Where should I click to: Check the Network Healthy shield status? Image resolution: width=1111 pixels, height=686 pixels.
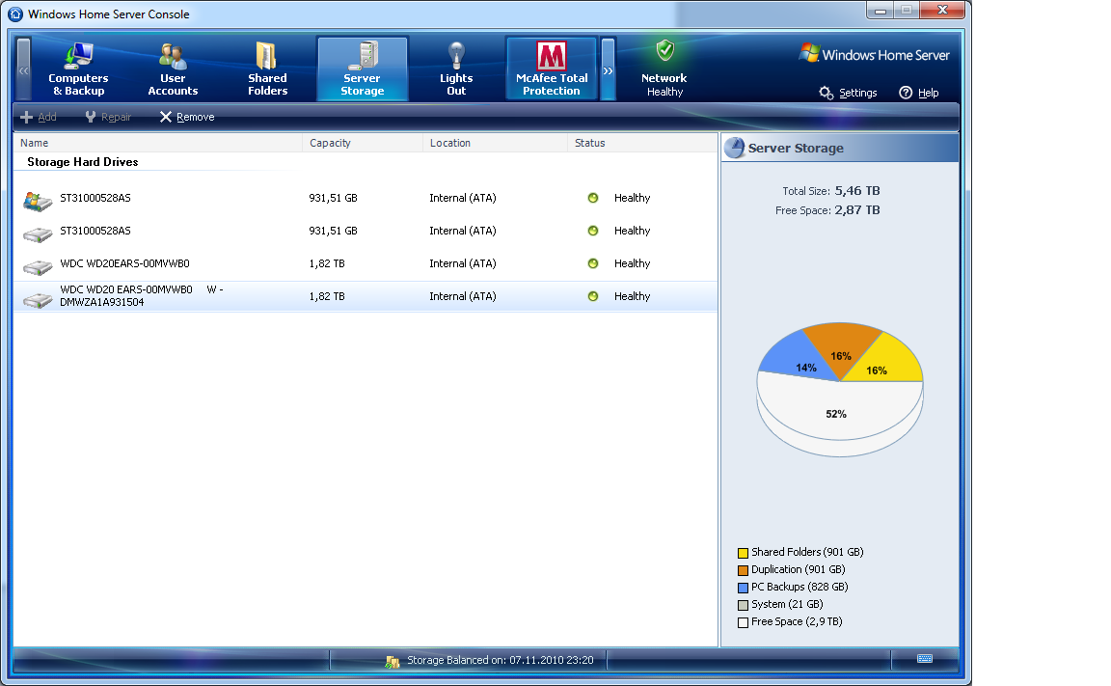pos(664,51)
